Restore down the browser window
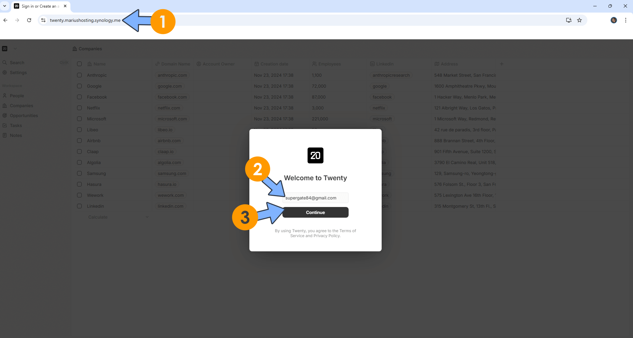633x338 pixels. 610,6
